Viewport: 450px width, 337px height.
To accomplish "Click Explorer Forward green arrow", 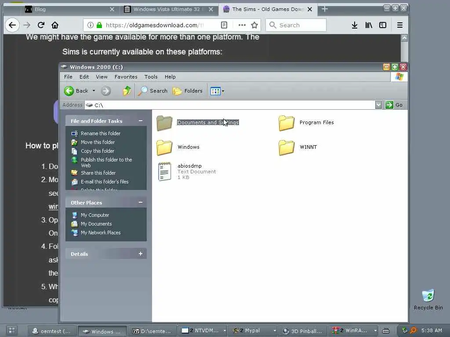I will click(106, 91).
